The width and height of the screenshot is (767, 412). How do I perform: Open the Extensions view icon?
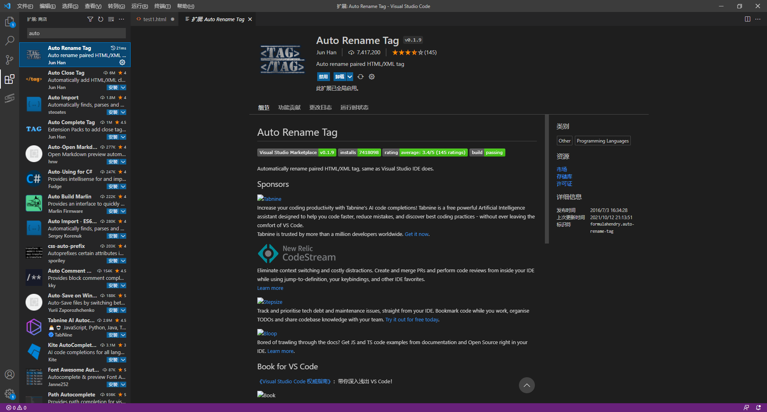point(10,79)
